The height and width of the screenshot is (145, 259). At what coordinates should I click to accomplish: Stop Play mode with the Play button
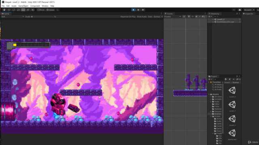tap(134, 10)
